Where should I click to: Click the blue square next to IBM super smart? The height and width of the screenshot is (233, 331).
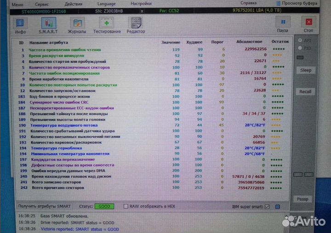point(277,207)
